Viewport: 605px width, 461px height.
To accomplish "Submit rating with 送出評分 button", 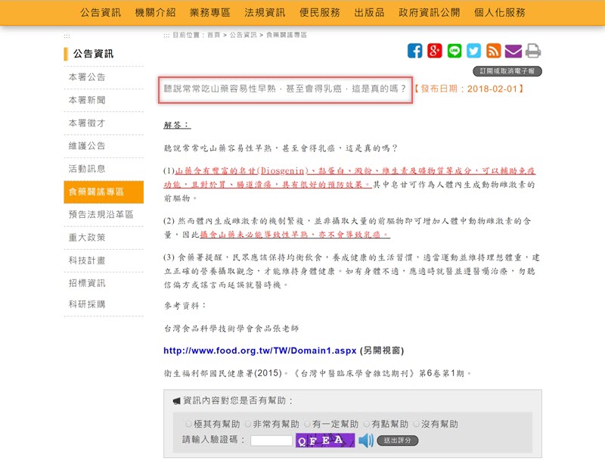I will pos(398,441).
